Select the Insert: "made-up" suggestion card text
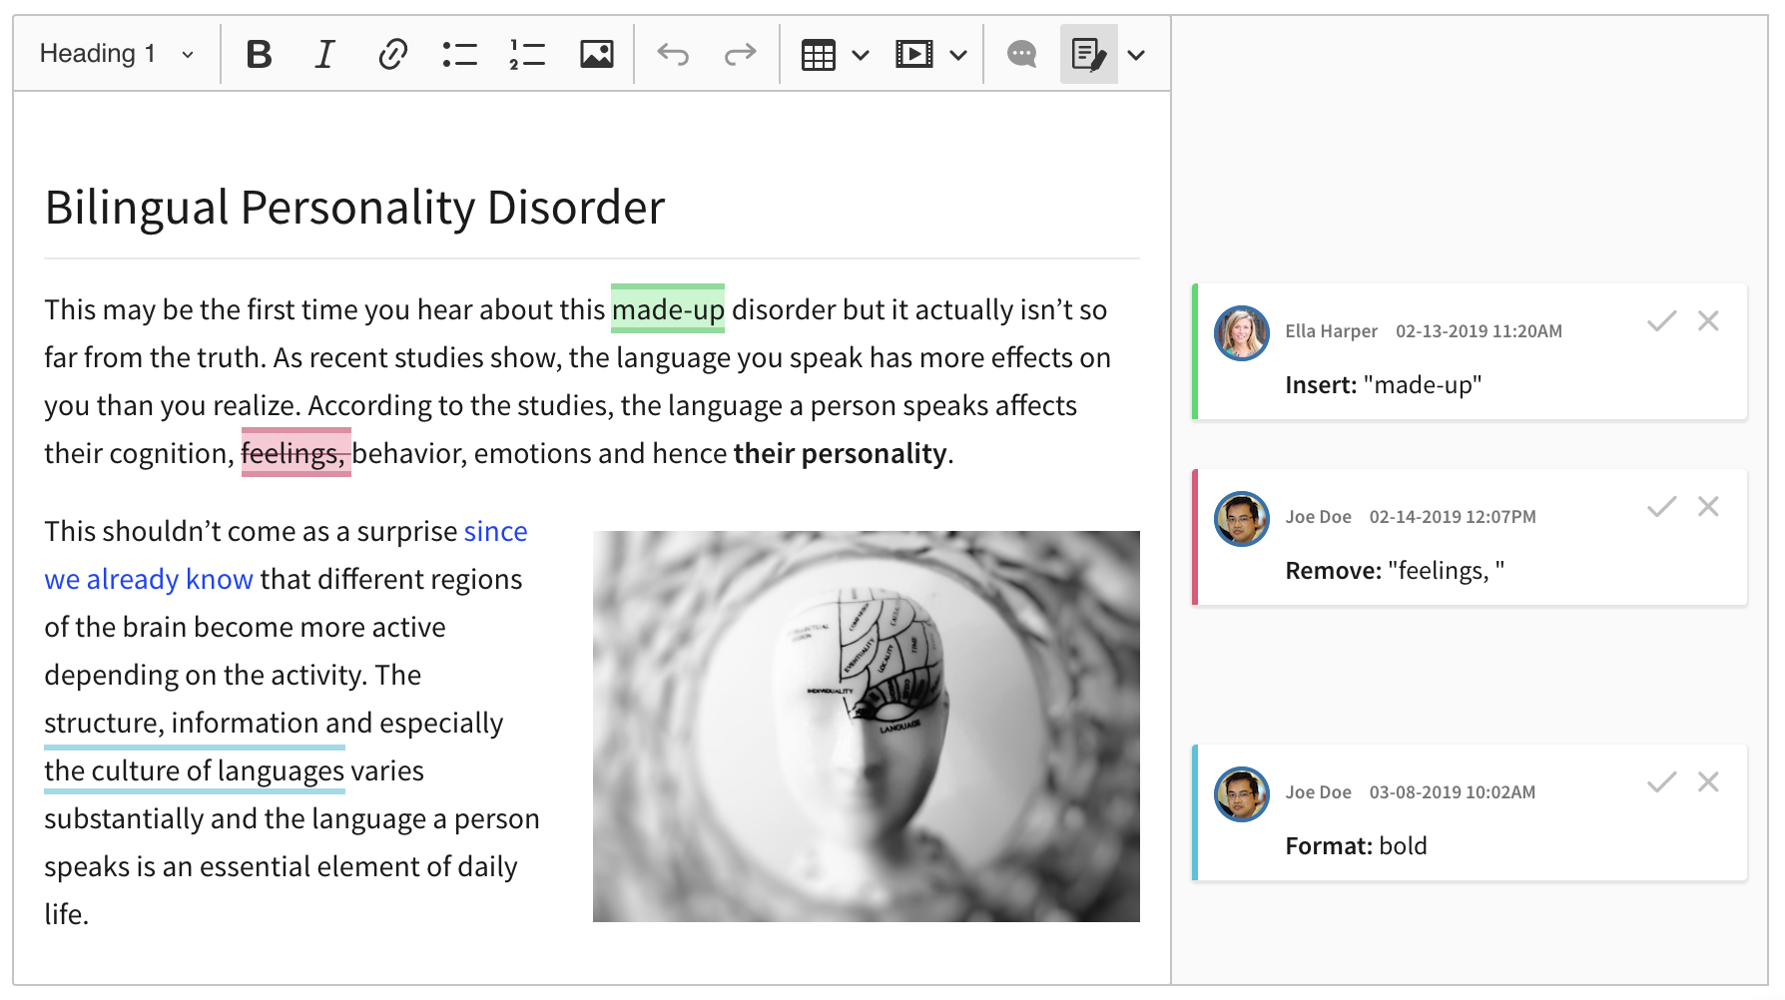This screenshot has width=1785, height=1000. pyautogui.click(x=1384, y=385)
